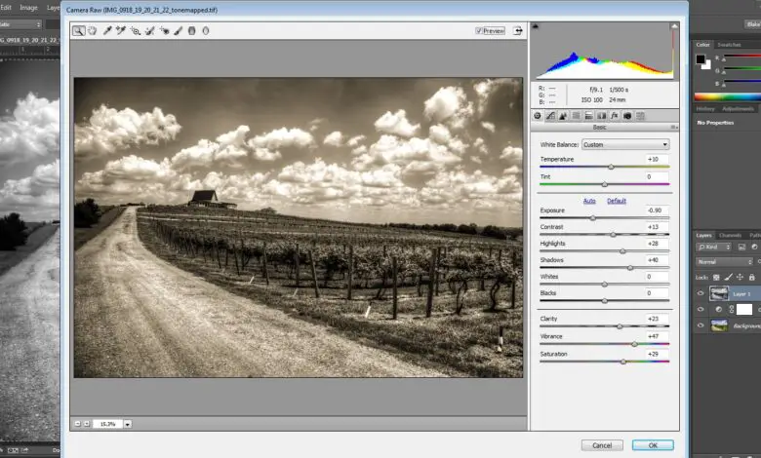Hide the Background layer visibility eye

701,325
